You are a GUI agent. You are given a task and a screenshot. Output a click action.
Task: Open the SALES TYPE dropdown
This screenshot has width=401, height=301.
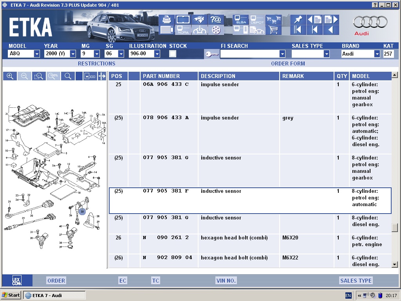[x=326, y=54]
